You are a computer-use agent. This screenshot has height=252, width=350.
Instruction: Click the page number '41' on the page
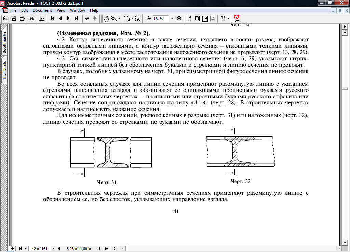coord(176,211)
